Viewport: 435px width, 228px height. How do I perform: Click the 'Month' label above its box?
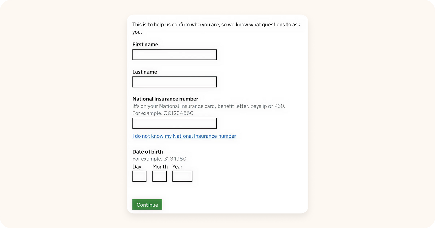160,167
